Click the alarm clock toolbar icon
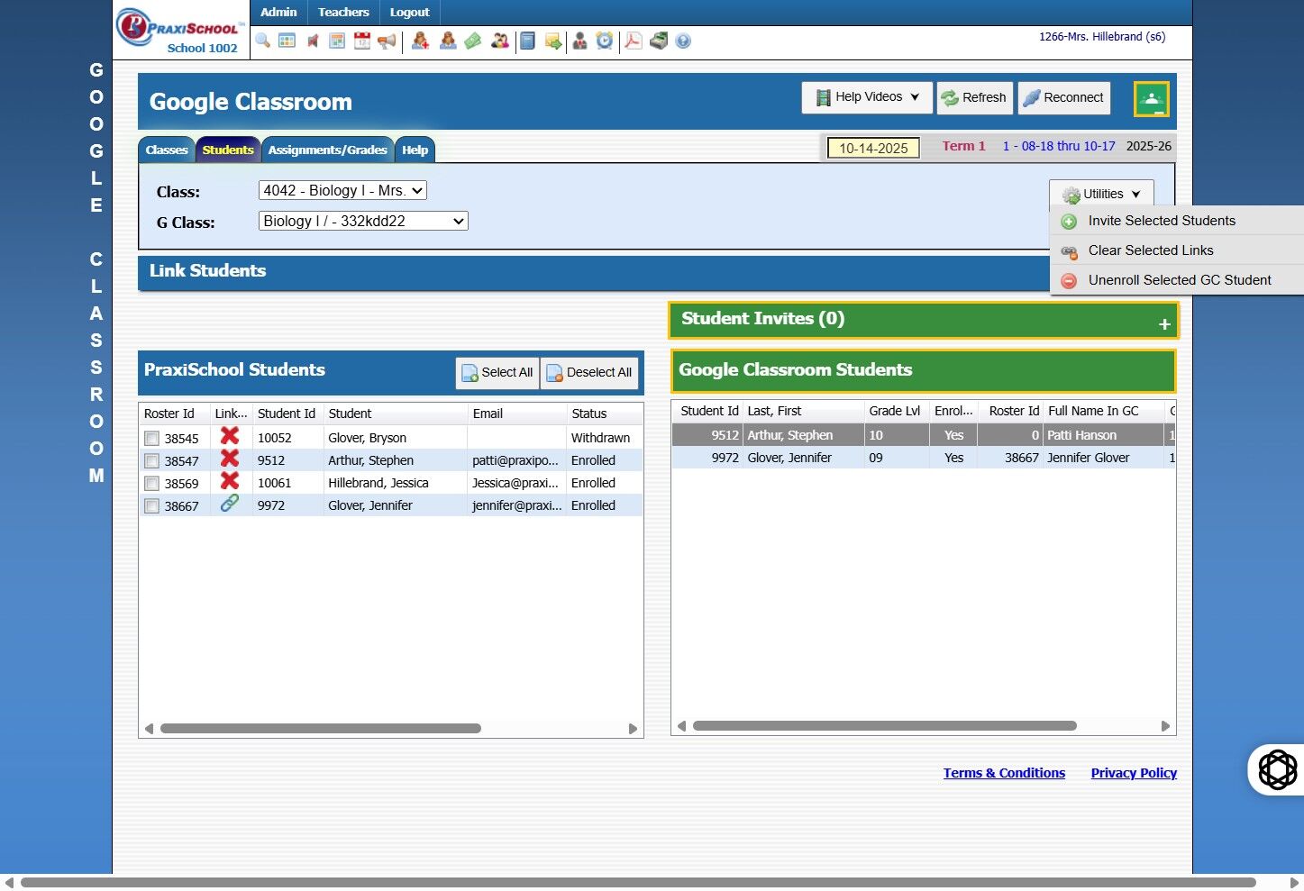Image resolution: width=1304 pixels, height=891 pixels. tap(605, 41)
